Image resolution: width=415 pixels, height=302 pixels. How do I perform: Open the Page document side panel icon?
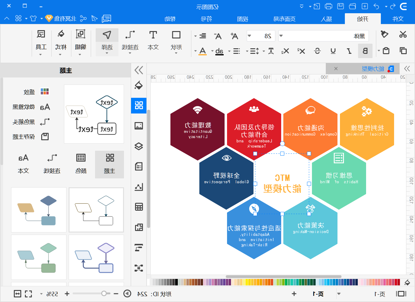[139, 166]
